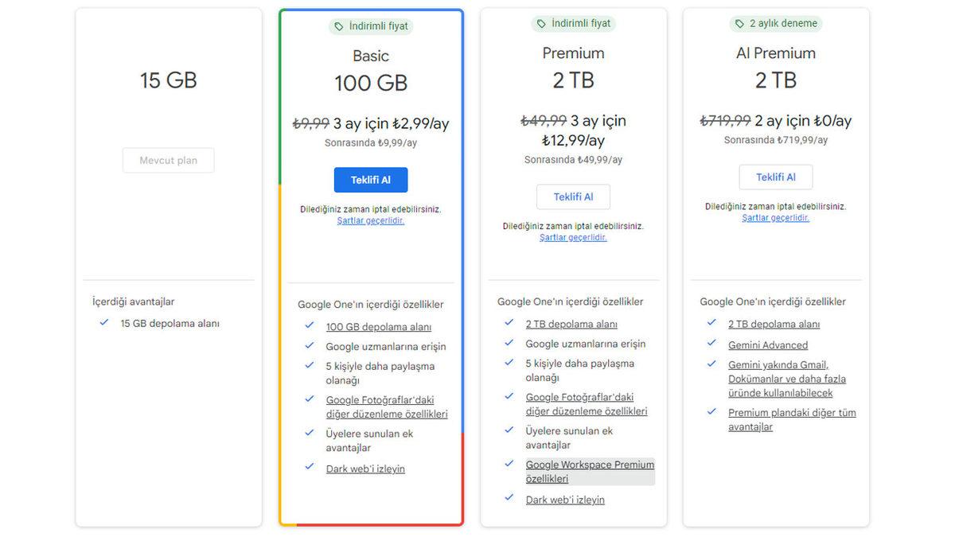Open the Gemini Advanced link
Screen dimensions: 955x537
click(x=768, y=344)
